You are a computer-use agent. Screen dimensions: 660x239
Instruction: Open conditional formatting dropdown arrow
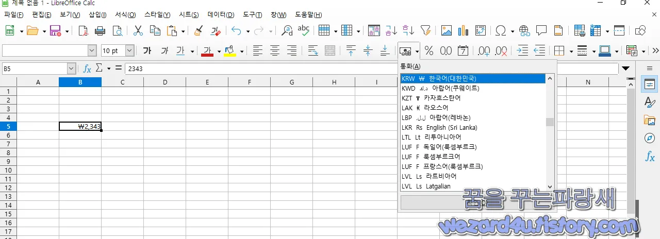[643, 50]
